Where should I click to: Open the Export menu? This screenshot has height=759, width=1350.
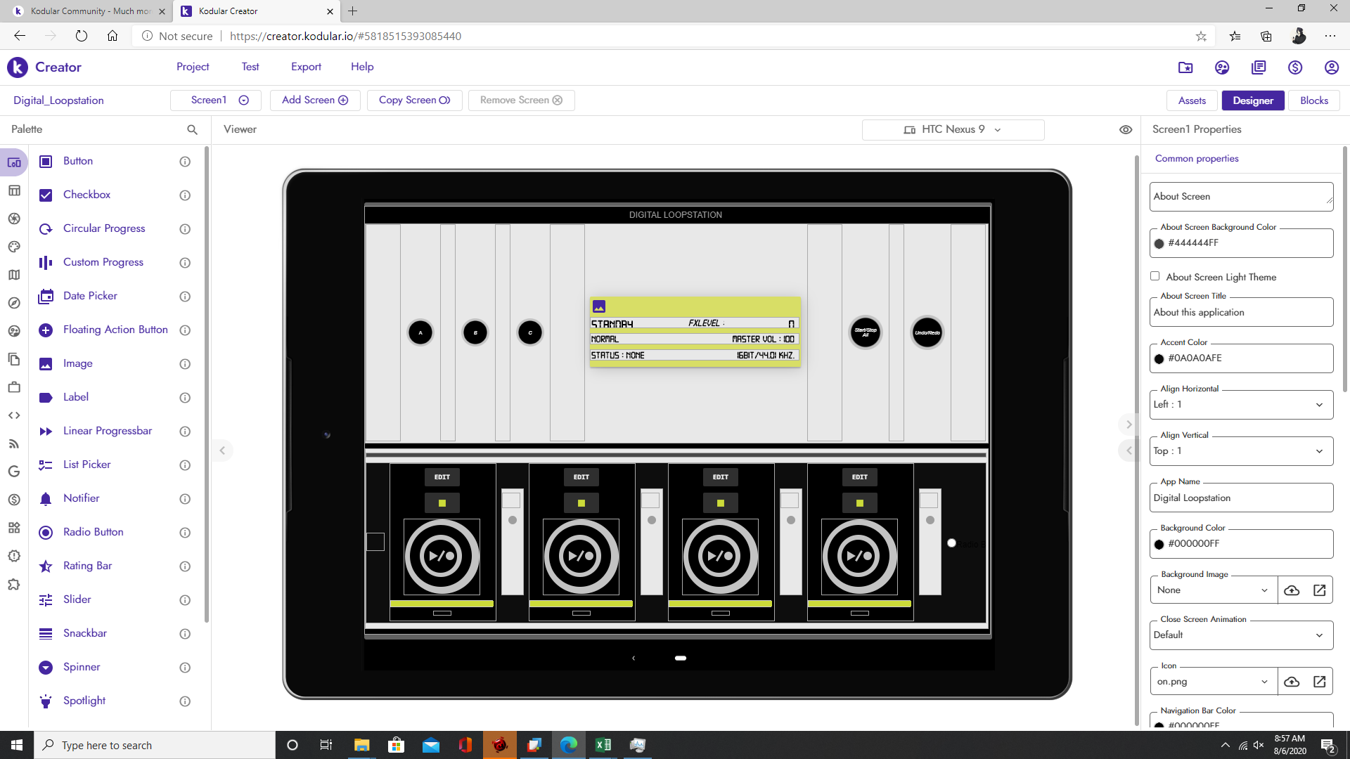pyautogui.click(x=306, y=67)
